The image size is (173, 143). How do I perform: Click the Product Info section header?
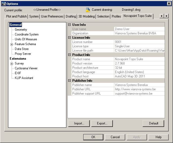pos(81,55)
